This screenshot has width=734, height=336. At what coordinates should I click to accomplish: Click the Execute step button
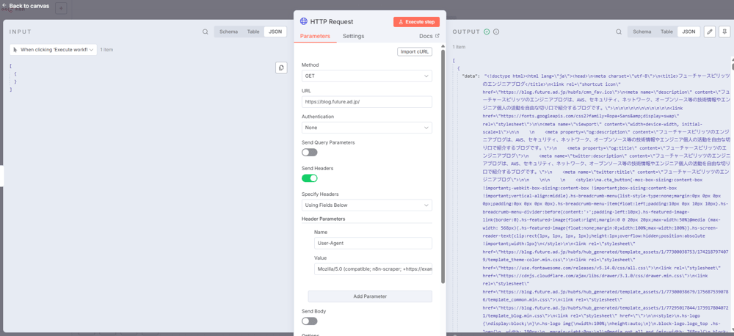pyautogui.click(x=416, y=22)
